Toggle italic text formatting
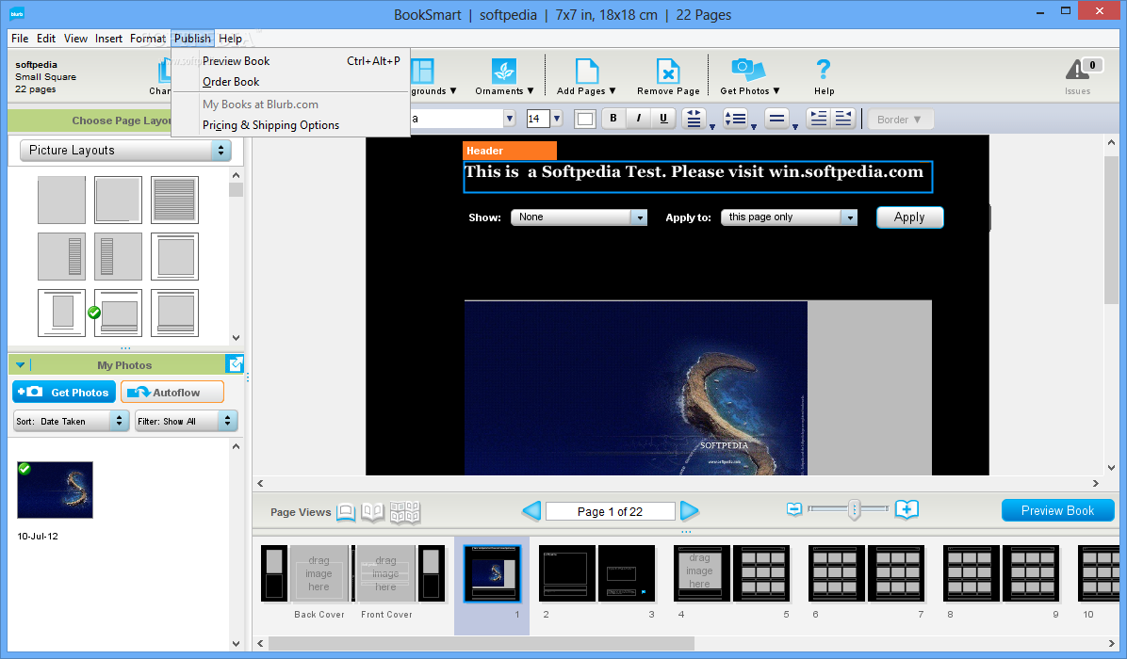The image size is (1127, 659). (638, 119)
